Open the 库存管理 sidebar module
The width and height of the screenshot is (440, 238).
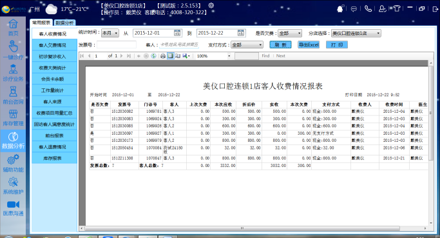tap(13, 117)
